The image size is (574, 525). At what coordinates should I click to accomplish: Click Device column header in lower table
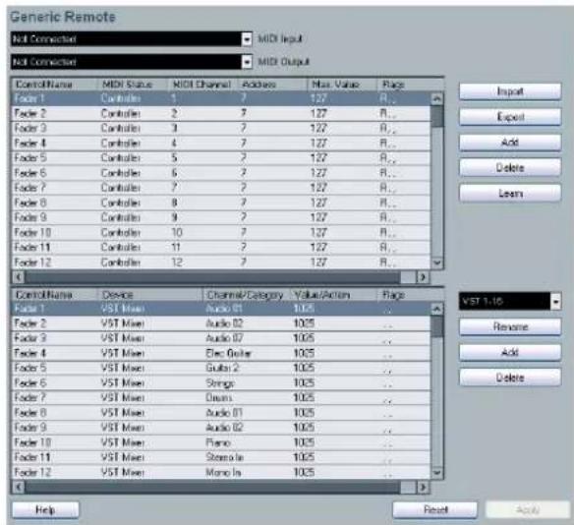tap(150, 295)
